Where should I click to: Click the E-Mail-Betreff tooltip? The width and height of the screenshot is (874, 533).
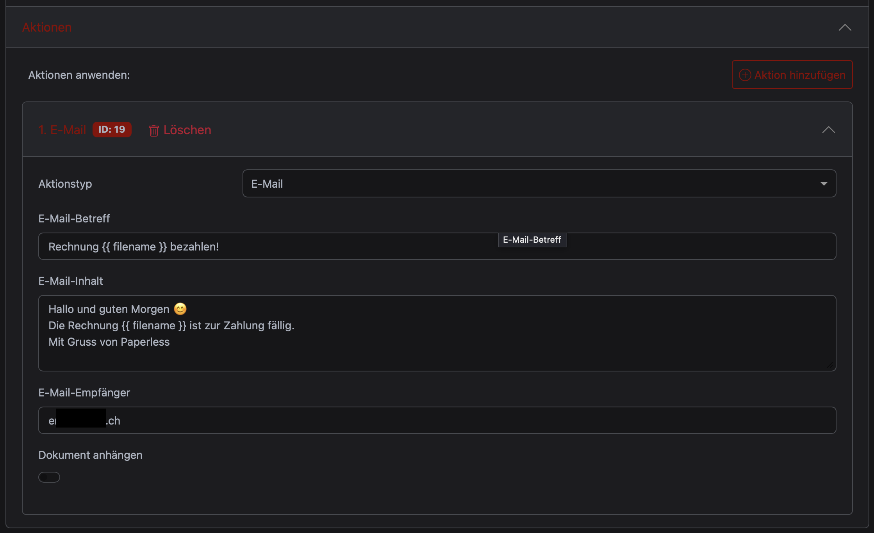pos(532,240)
